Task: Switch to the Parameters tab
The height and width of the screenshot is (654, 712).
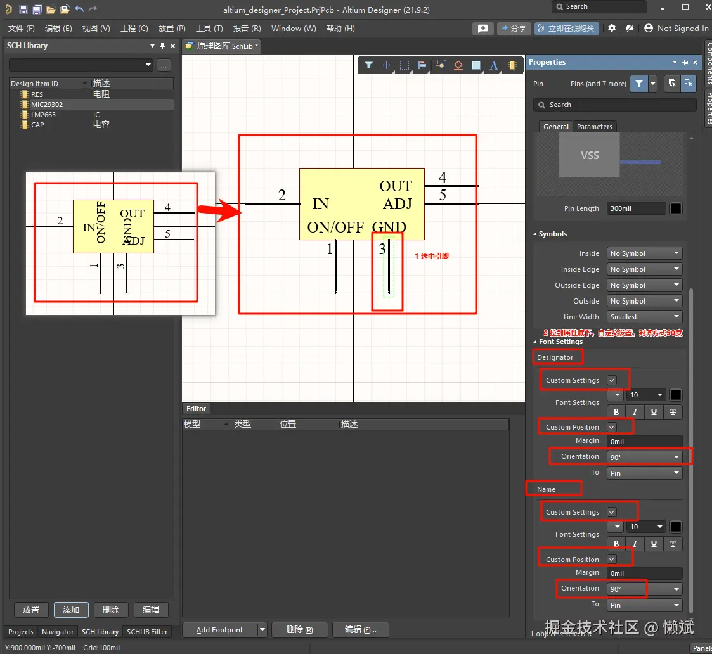Action: (595, 127)
